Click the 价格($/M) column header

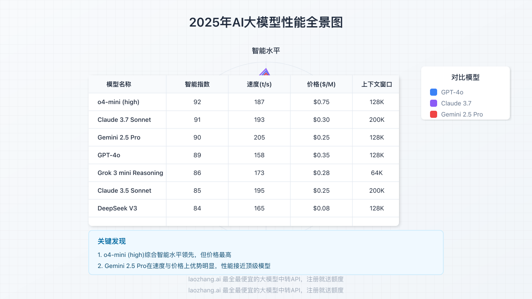[x=321, y=84]
